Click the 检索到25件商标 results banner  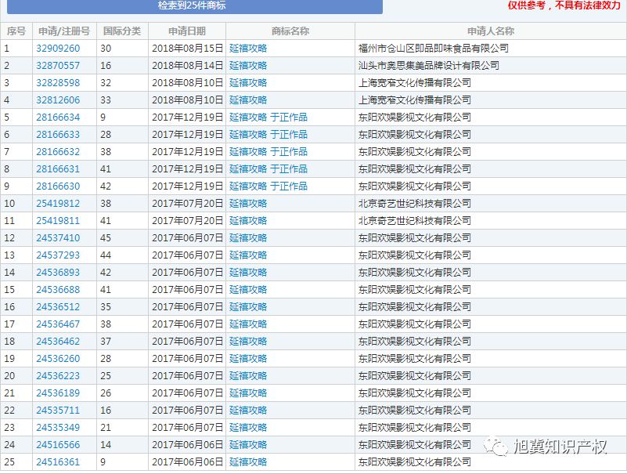pyautogui.click(x=195, y=7)
